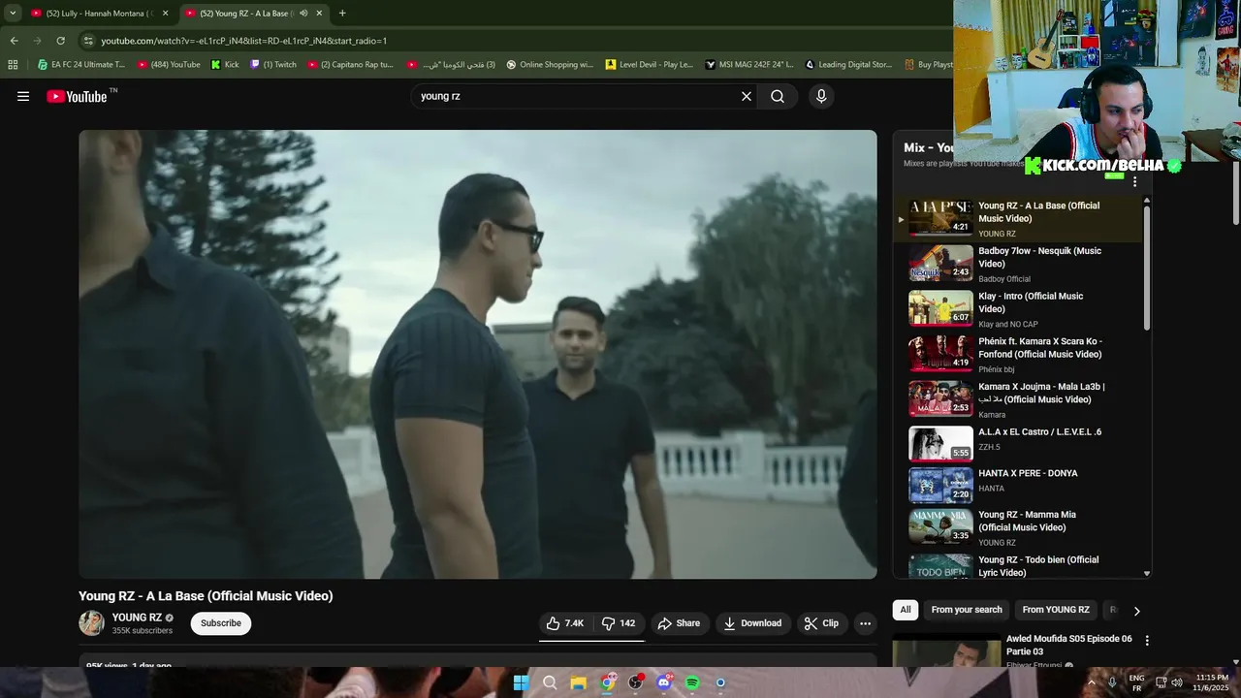Open the microphone indicator in the system tray
This screenshot has width=1241, height=698.
point(1112,682)
